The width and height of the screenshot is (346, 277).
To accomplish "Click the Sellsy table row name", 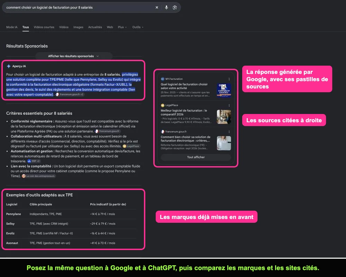I will click(x=10, y=224).
